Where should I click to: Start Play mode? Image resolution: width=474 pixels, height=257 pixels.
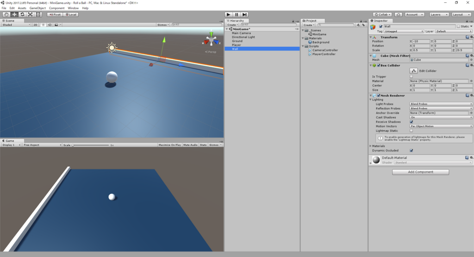coord(229,14)
